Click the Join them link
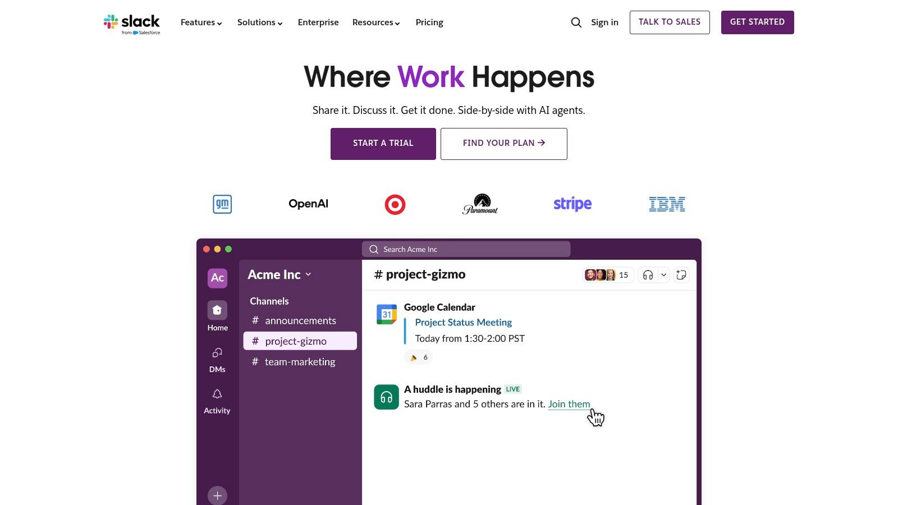Image resolution: width=898 pixels, height=505 pixels. 569,404
